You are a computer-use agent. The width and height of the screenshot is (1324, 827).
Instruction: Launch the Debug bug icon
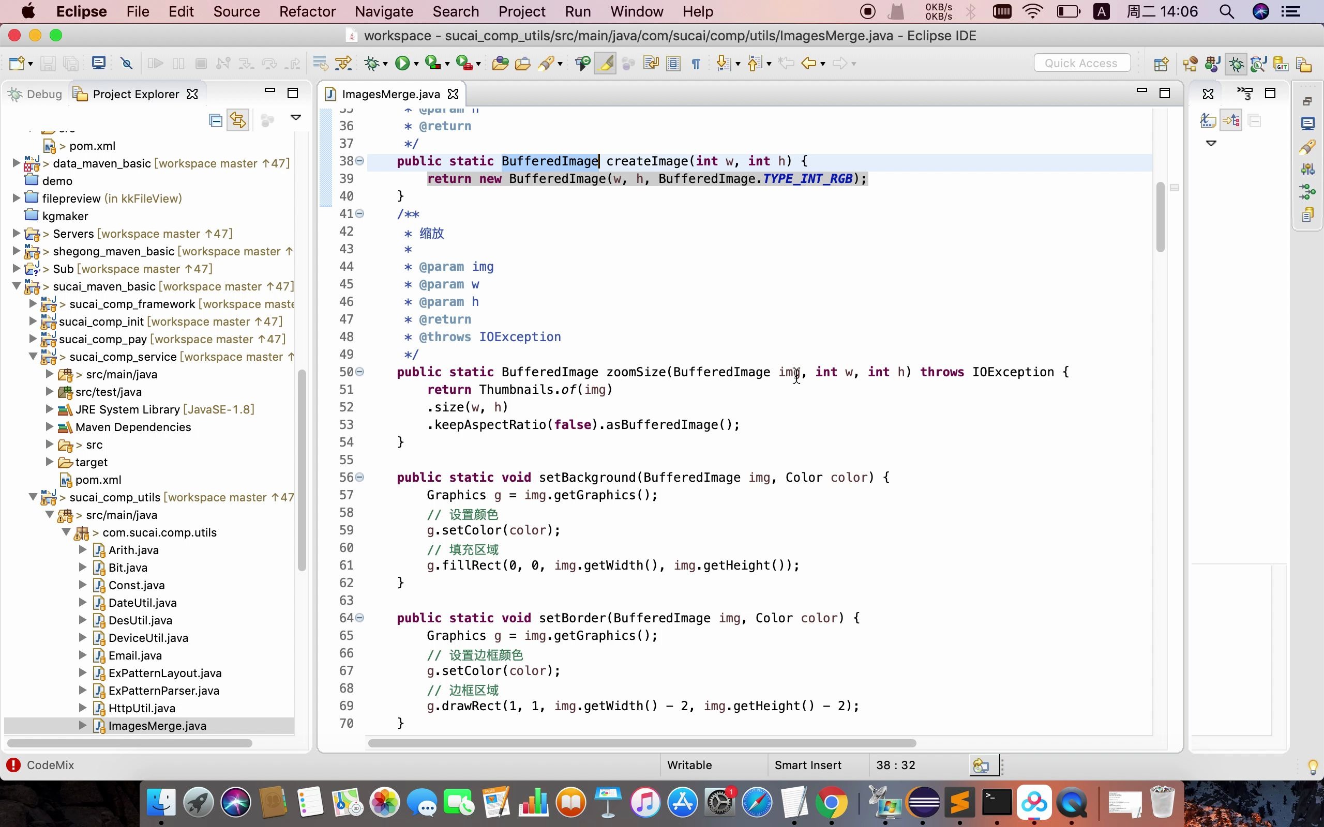(372, 64)
